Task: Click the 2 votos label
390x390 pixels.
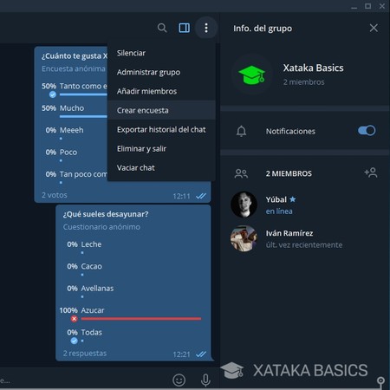Action: coord(55,195)
